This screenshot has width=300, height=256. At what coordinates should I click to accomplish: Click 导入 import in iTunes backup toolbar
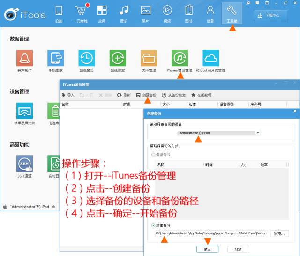pyautogui.click(x=67, y=95)
